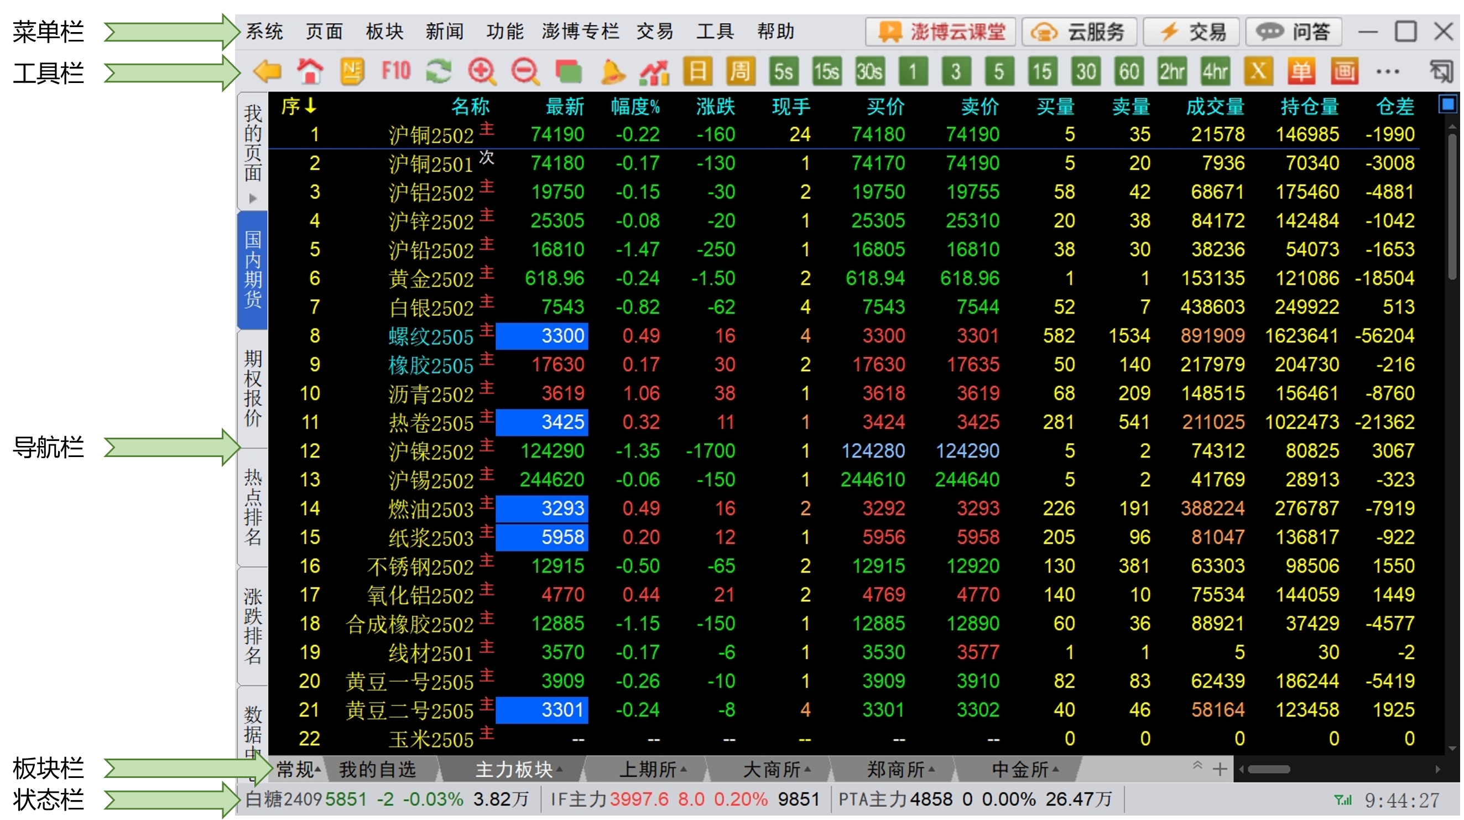Click the zoom in magnifier icon
Screen dimensions: 1464x820
482,71
